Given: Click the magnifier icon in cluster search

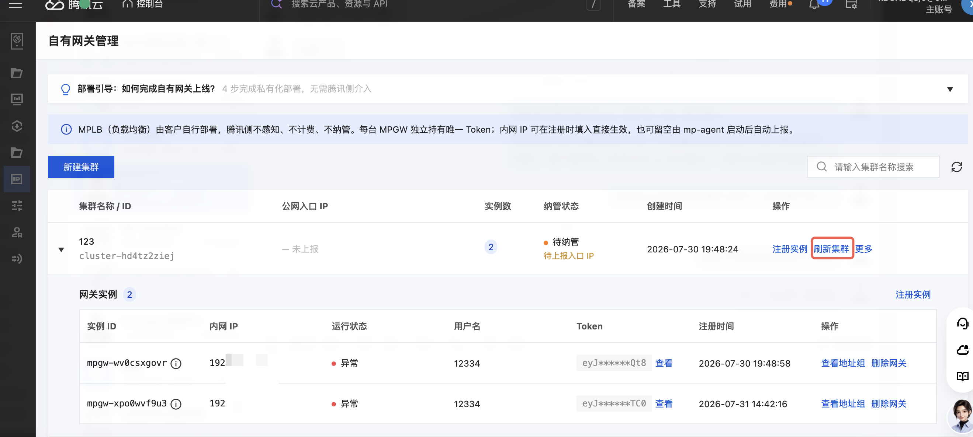Looking at the screenshot, I should point(821,167).
